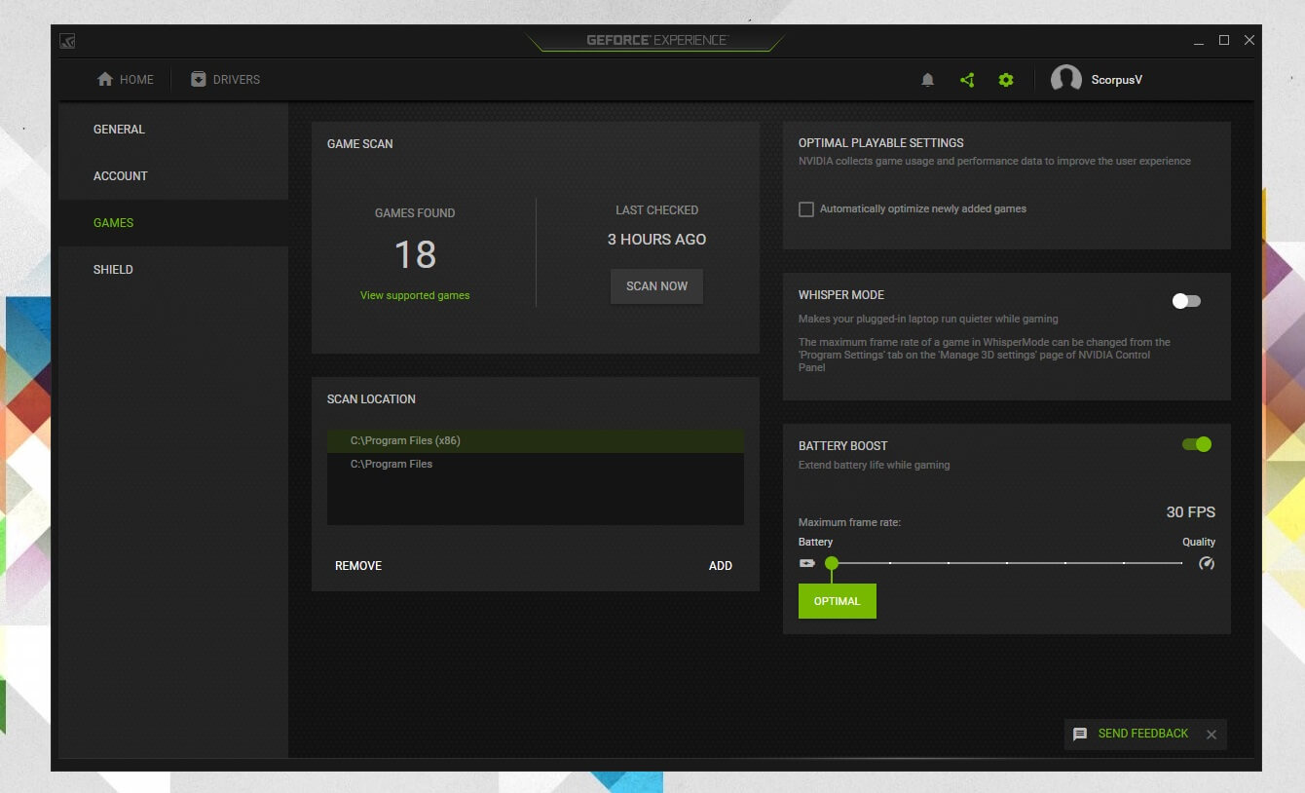The height and width of the screenshot is (793, 1305).
Task: Dismiss the Send Feedback bar
Action: click(1212, 735)
